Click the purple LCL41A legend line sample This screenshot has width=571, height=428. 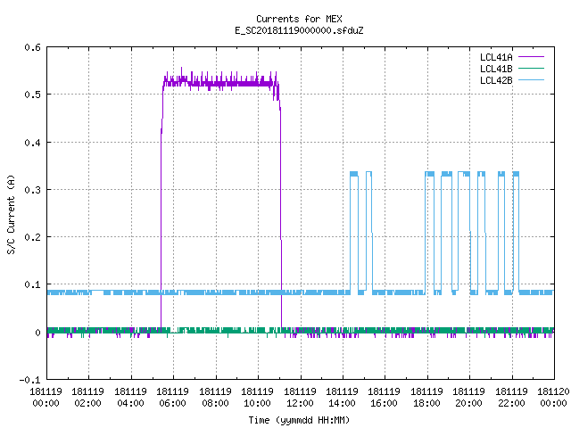[531, 57]
